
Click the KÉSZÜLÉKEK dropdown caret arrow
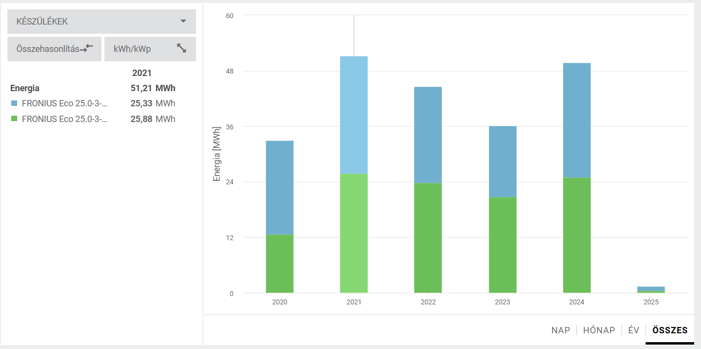click(x=183, y=21)
